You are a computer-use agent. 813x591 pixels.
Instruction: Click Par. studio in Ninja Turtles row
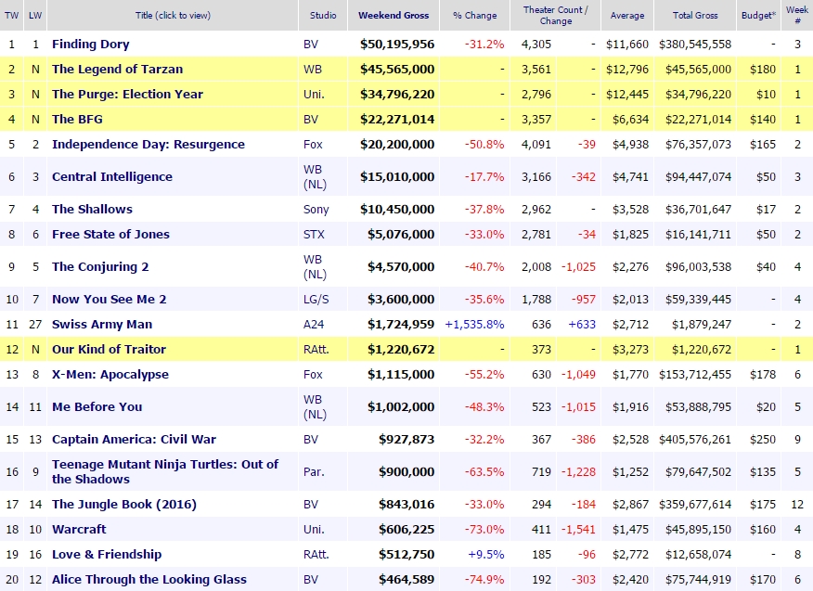click(314, 471)
